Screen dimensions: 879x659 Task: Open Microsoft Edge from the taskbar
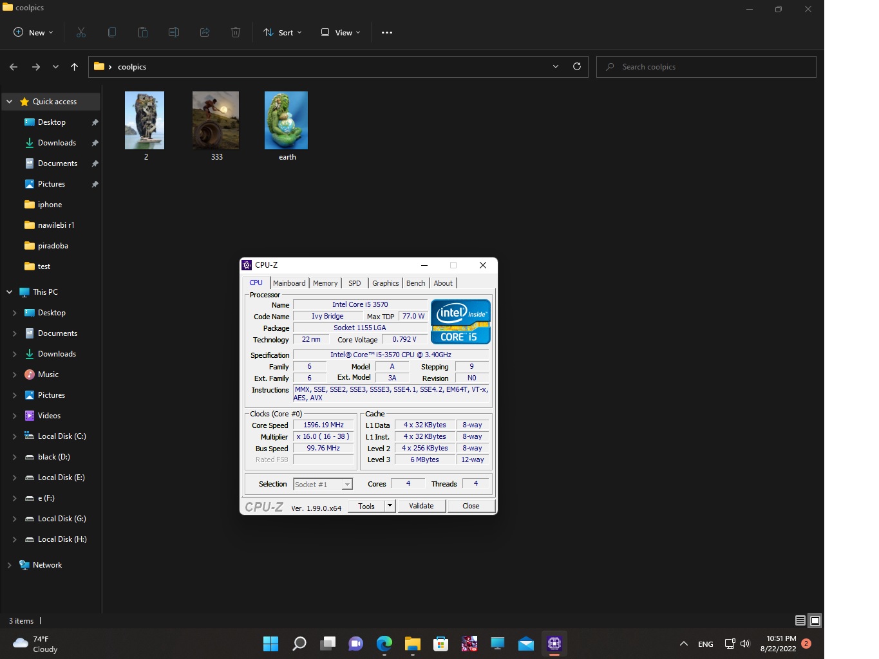pos(384,644)
